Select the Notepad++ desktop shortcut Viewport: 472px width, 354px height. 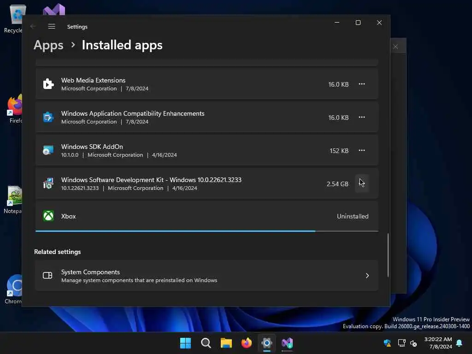(13, 200)
